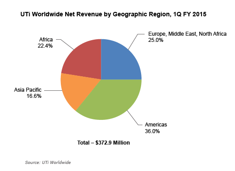235x171 pixels.
Task: Click the pie center where all slices meet
Action: coord(101,79)
